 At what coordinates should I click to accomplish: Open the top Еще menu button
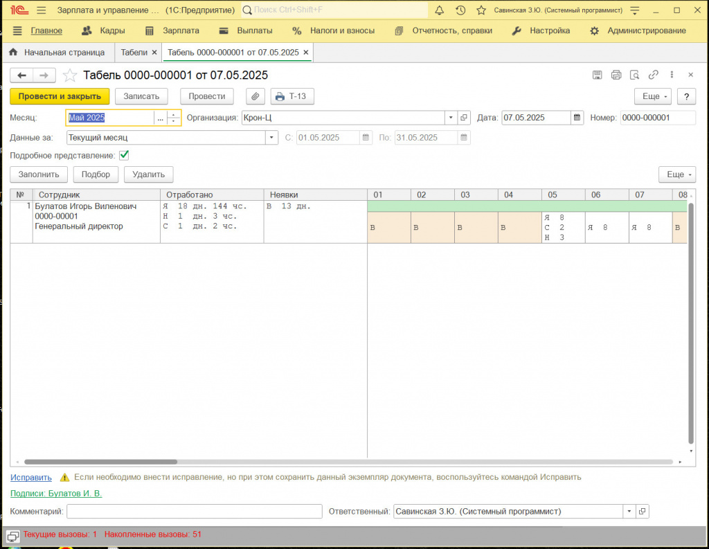tap(653, 96)
